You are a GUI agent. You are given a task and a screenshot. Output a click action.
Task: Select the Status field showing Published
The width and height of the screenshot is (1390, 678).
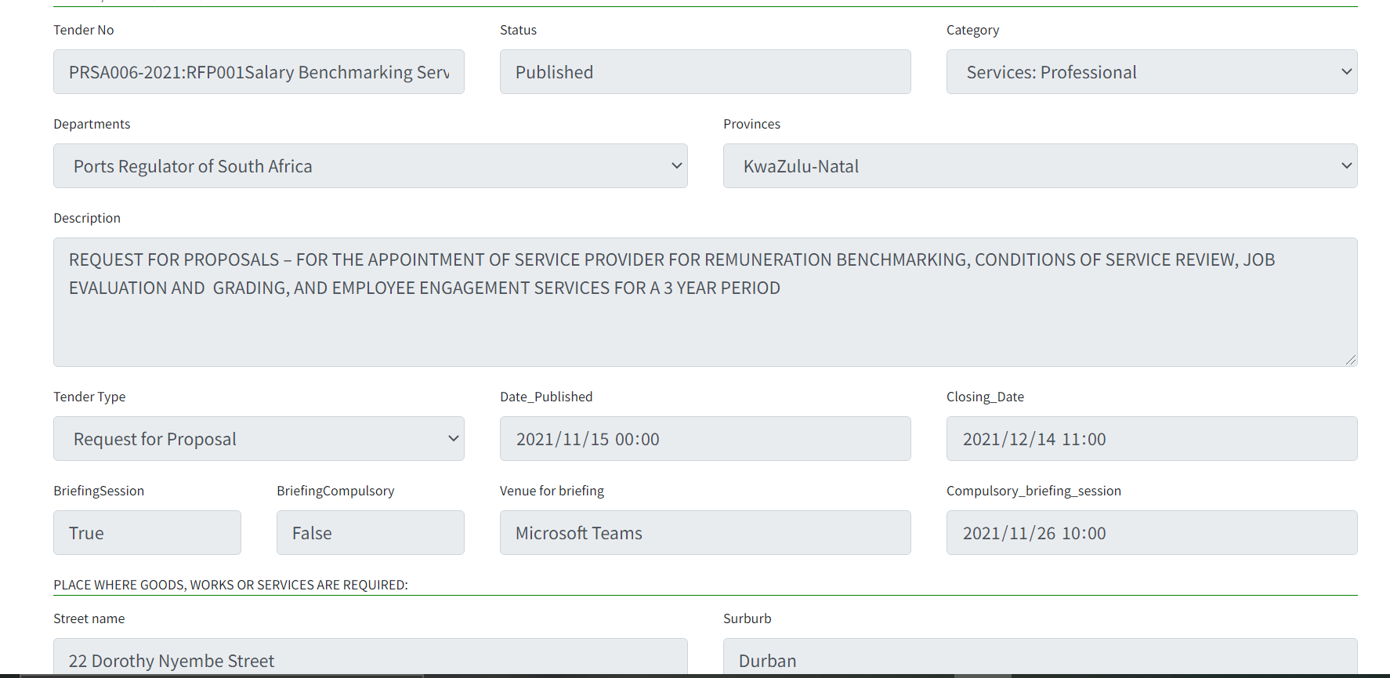(704, 72)
